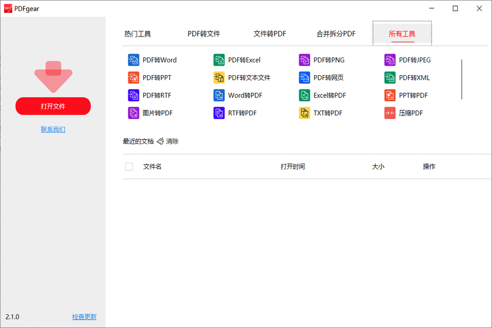Launch the PDF转PNG converter
The height and width of the screenshot is (328, 492).
[328, 60]
